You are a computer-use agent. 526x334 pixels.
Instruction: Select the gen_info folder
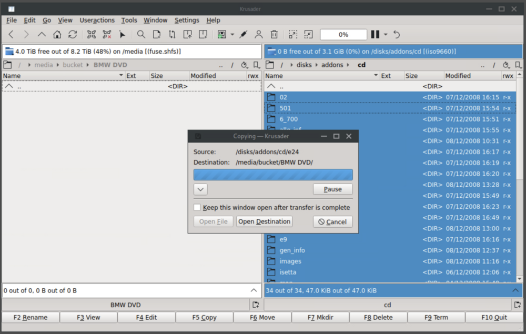pos(292,250)
